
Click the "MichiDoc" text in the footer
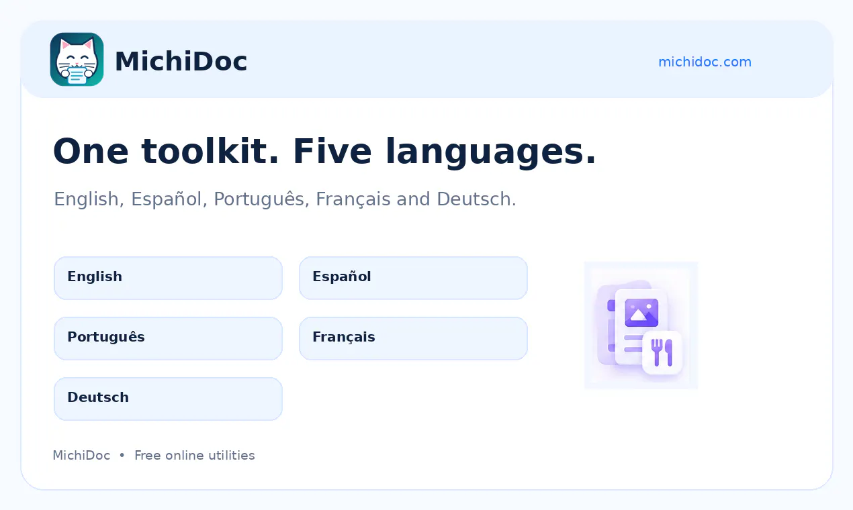click(81, 456)
